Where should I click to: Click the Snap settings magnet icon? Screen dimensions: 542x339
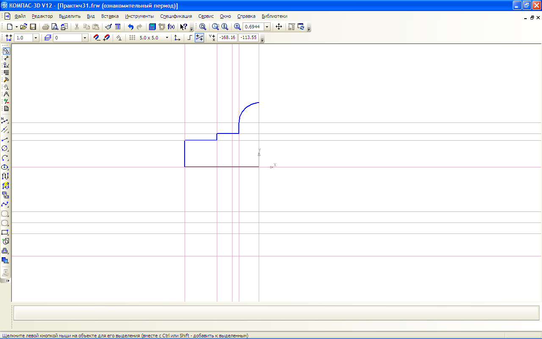pos(97,38)
